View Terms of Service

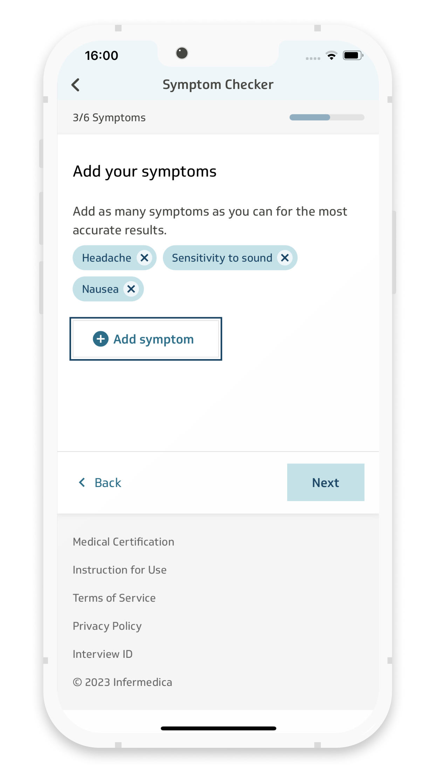(114, 598)
